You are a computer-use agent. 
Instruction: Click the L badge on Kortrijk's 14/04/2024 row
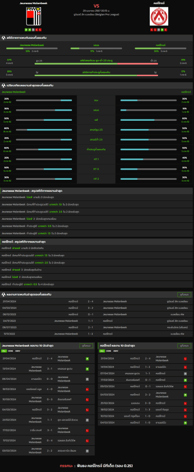(185, 367)
